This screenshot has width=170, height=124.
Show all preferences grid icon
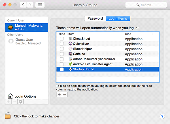(40, 5)
